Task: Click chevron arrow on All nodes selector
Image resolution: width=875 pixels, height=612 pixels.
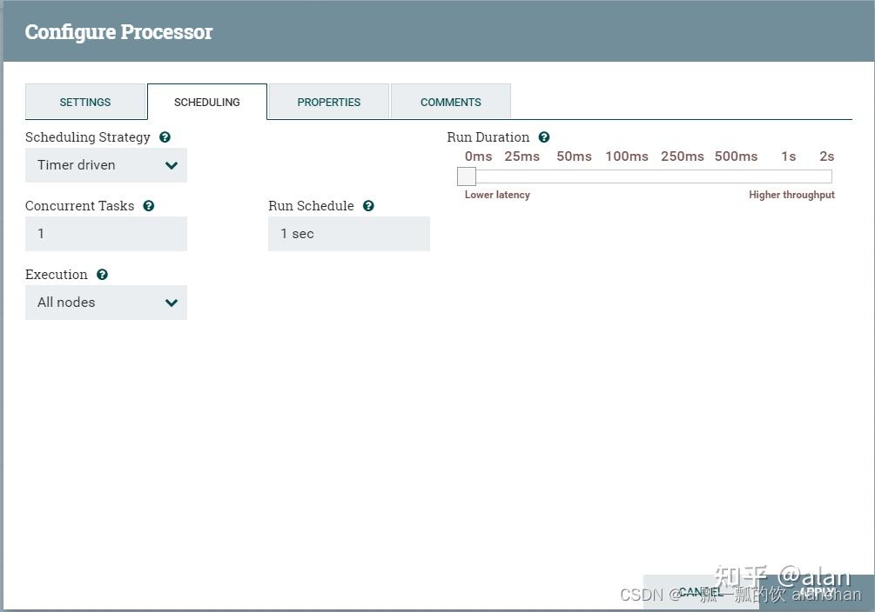Action: [x=172, y=303]
